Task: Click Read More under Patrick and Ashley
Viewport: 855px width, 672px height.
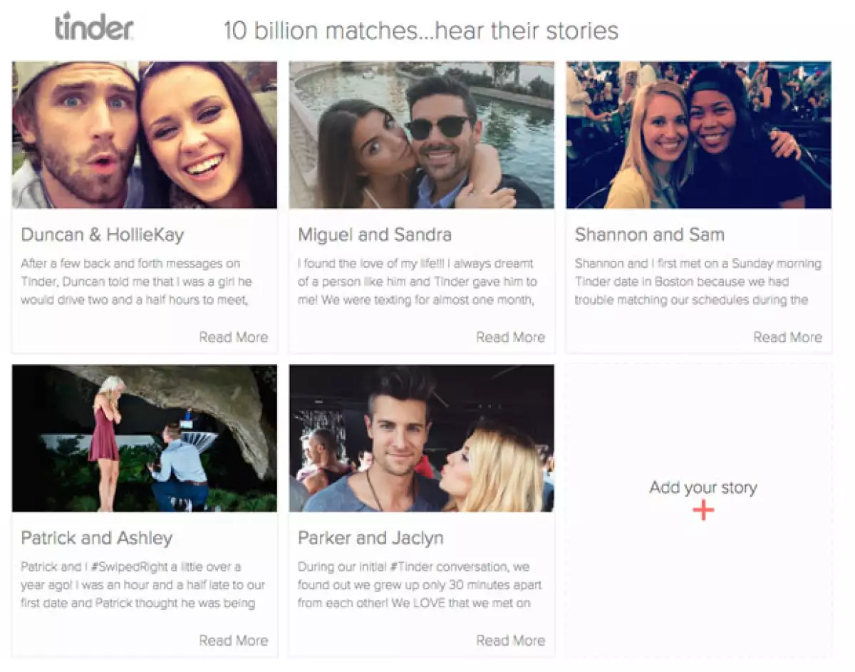Action: coord(233,640)
